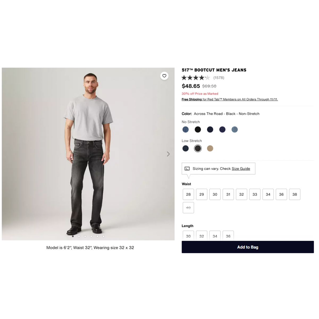
Task: Jump to second image carousel dot
Action: [79, 236]
